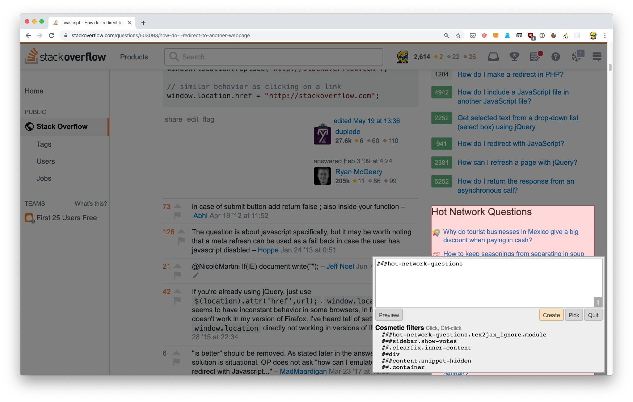Open the achievements trophy icon
The height and width of the screenshot is (402, 633).
[514, 57]
